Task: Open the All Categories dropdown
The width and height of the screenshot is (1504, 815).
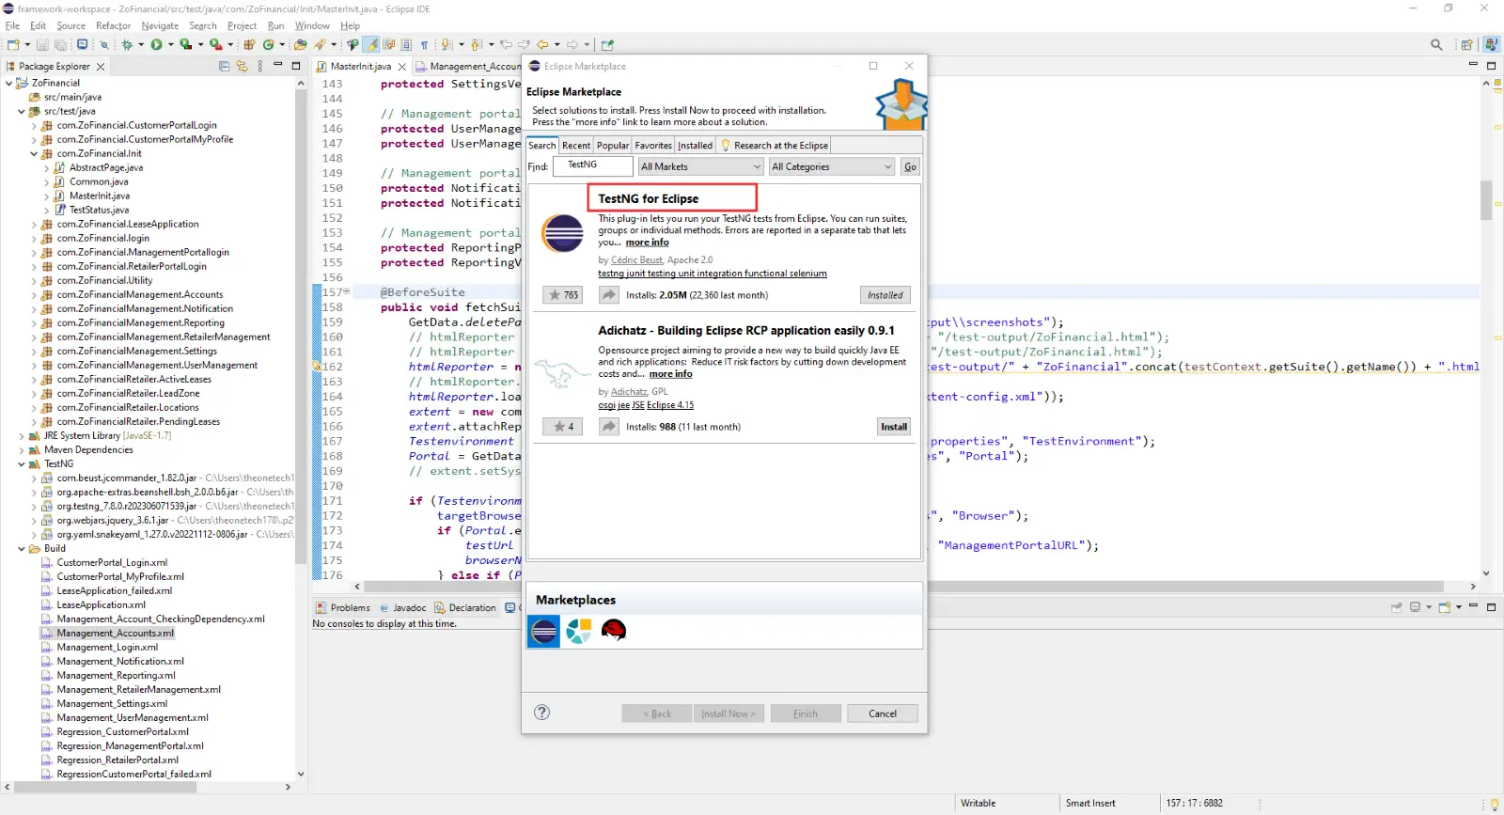Action: (x=831, y=166)
